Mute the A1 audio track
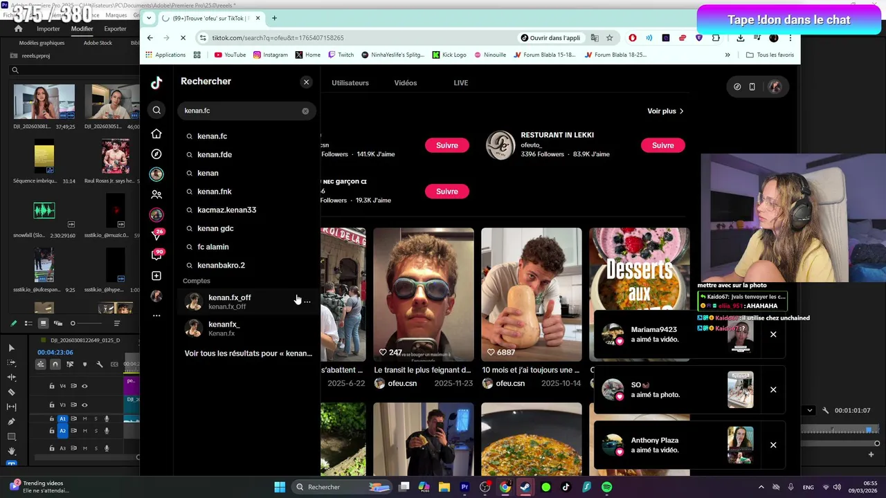 pos(85,419)
